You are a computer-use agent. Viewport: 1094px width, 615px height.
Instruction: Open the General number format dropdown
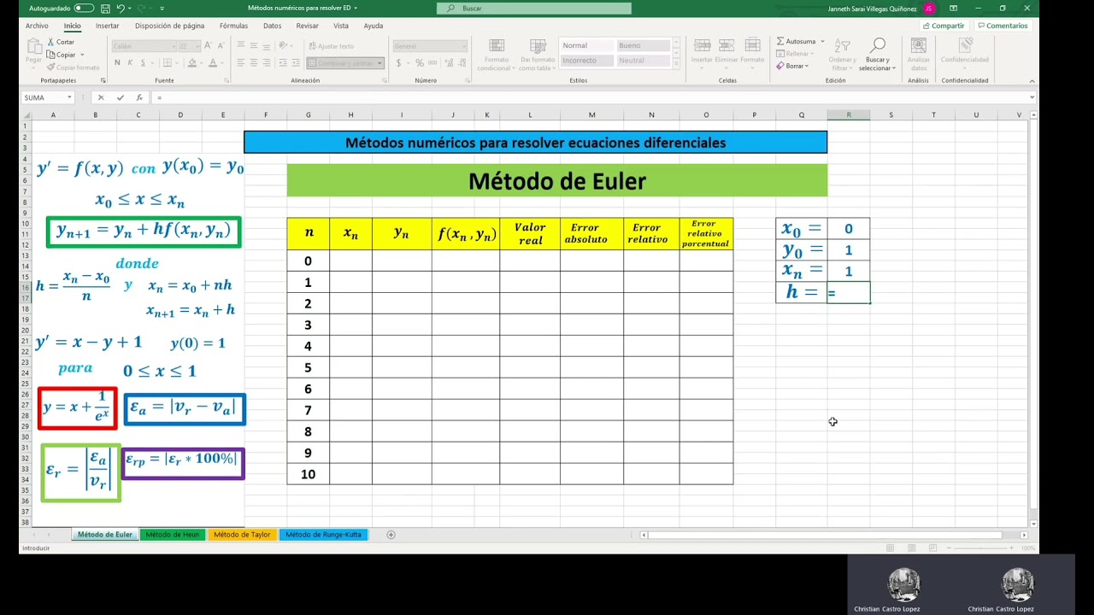(464, 46)
